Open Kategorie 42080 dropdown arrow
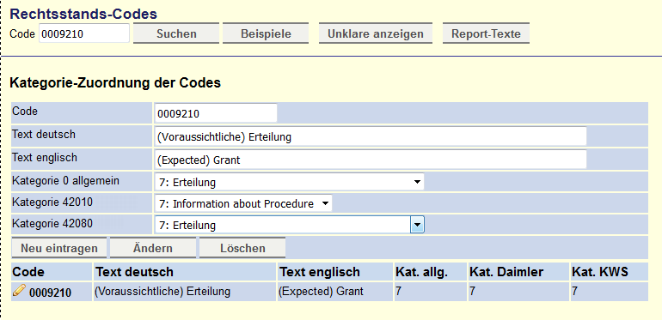Image resolution: width=662 pixels, height=320 pixels. [417, 225]
